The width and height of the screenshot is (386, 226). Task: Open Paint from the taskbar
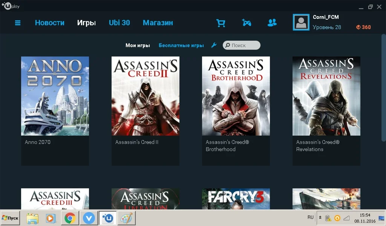point(126,218)
